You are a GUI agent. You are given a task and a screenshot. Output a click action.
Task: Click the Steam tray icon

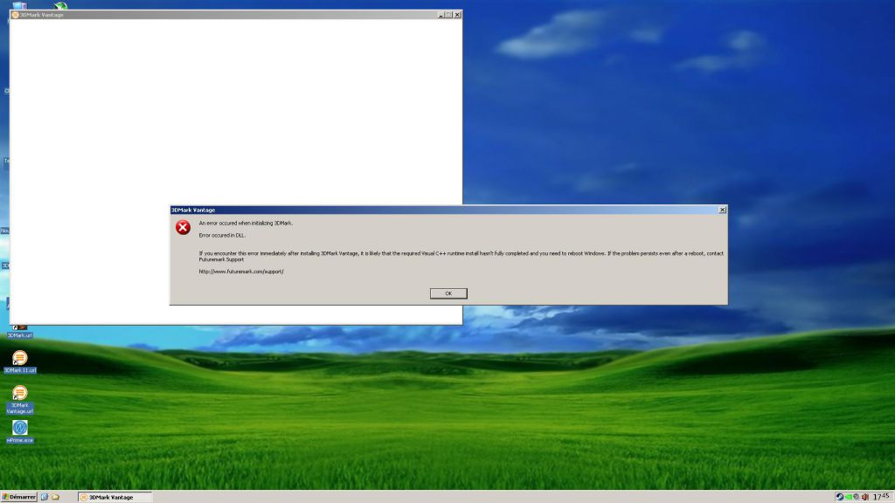(x=840, y=497)
